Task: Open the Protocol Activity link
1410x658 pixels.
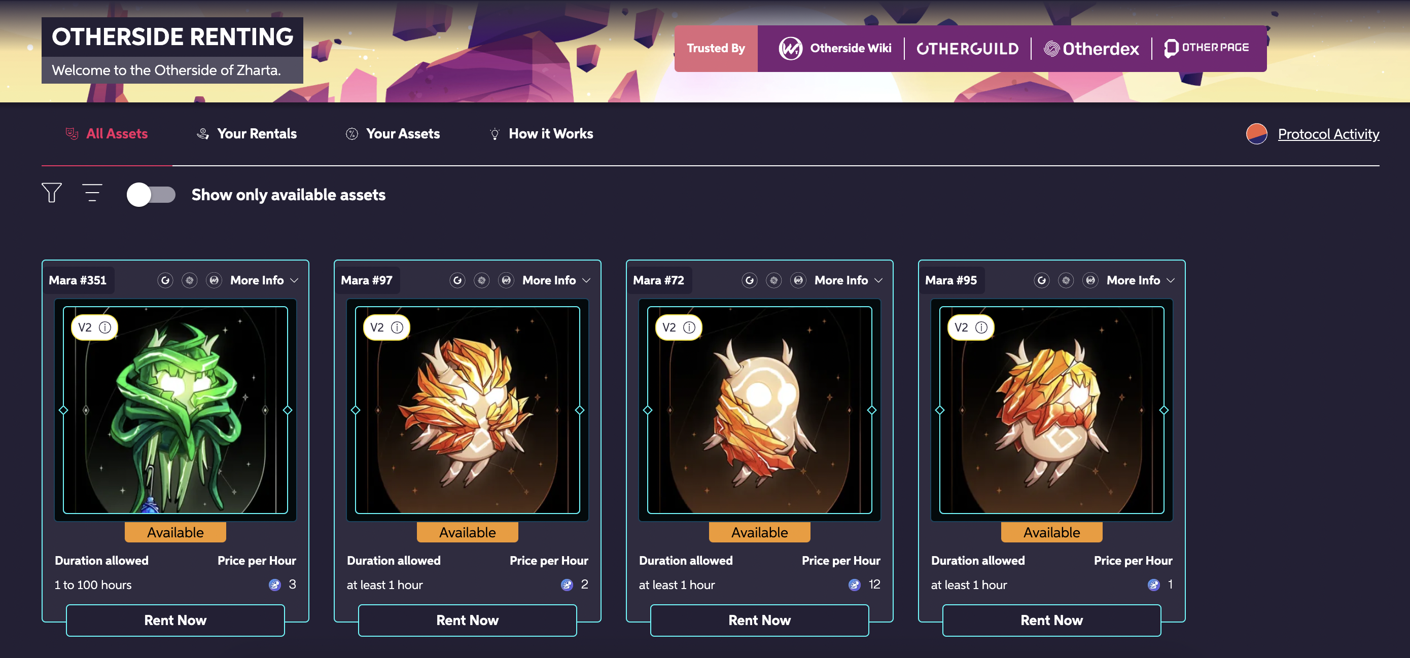Action: [1328, 134]
